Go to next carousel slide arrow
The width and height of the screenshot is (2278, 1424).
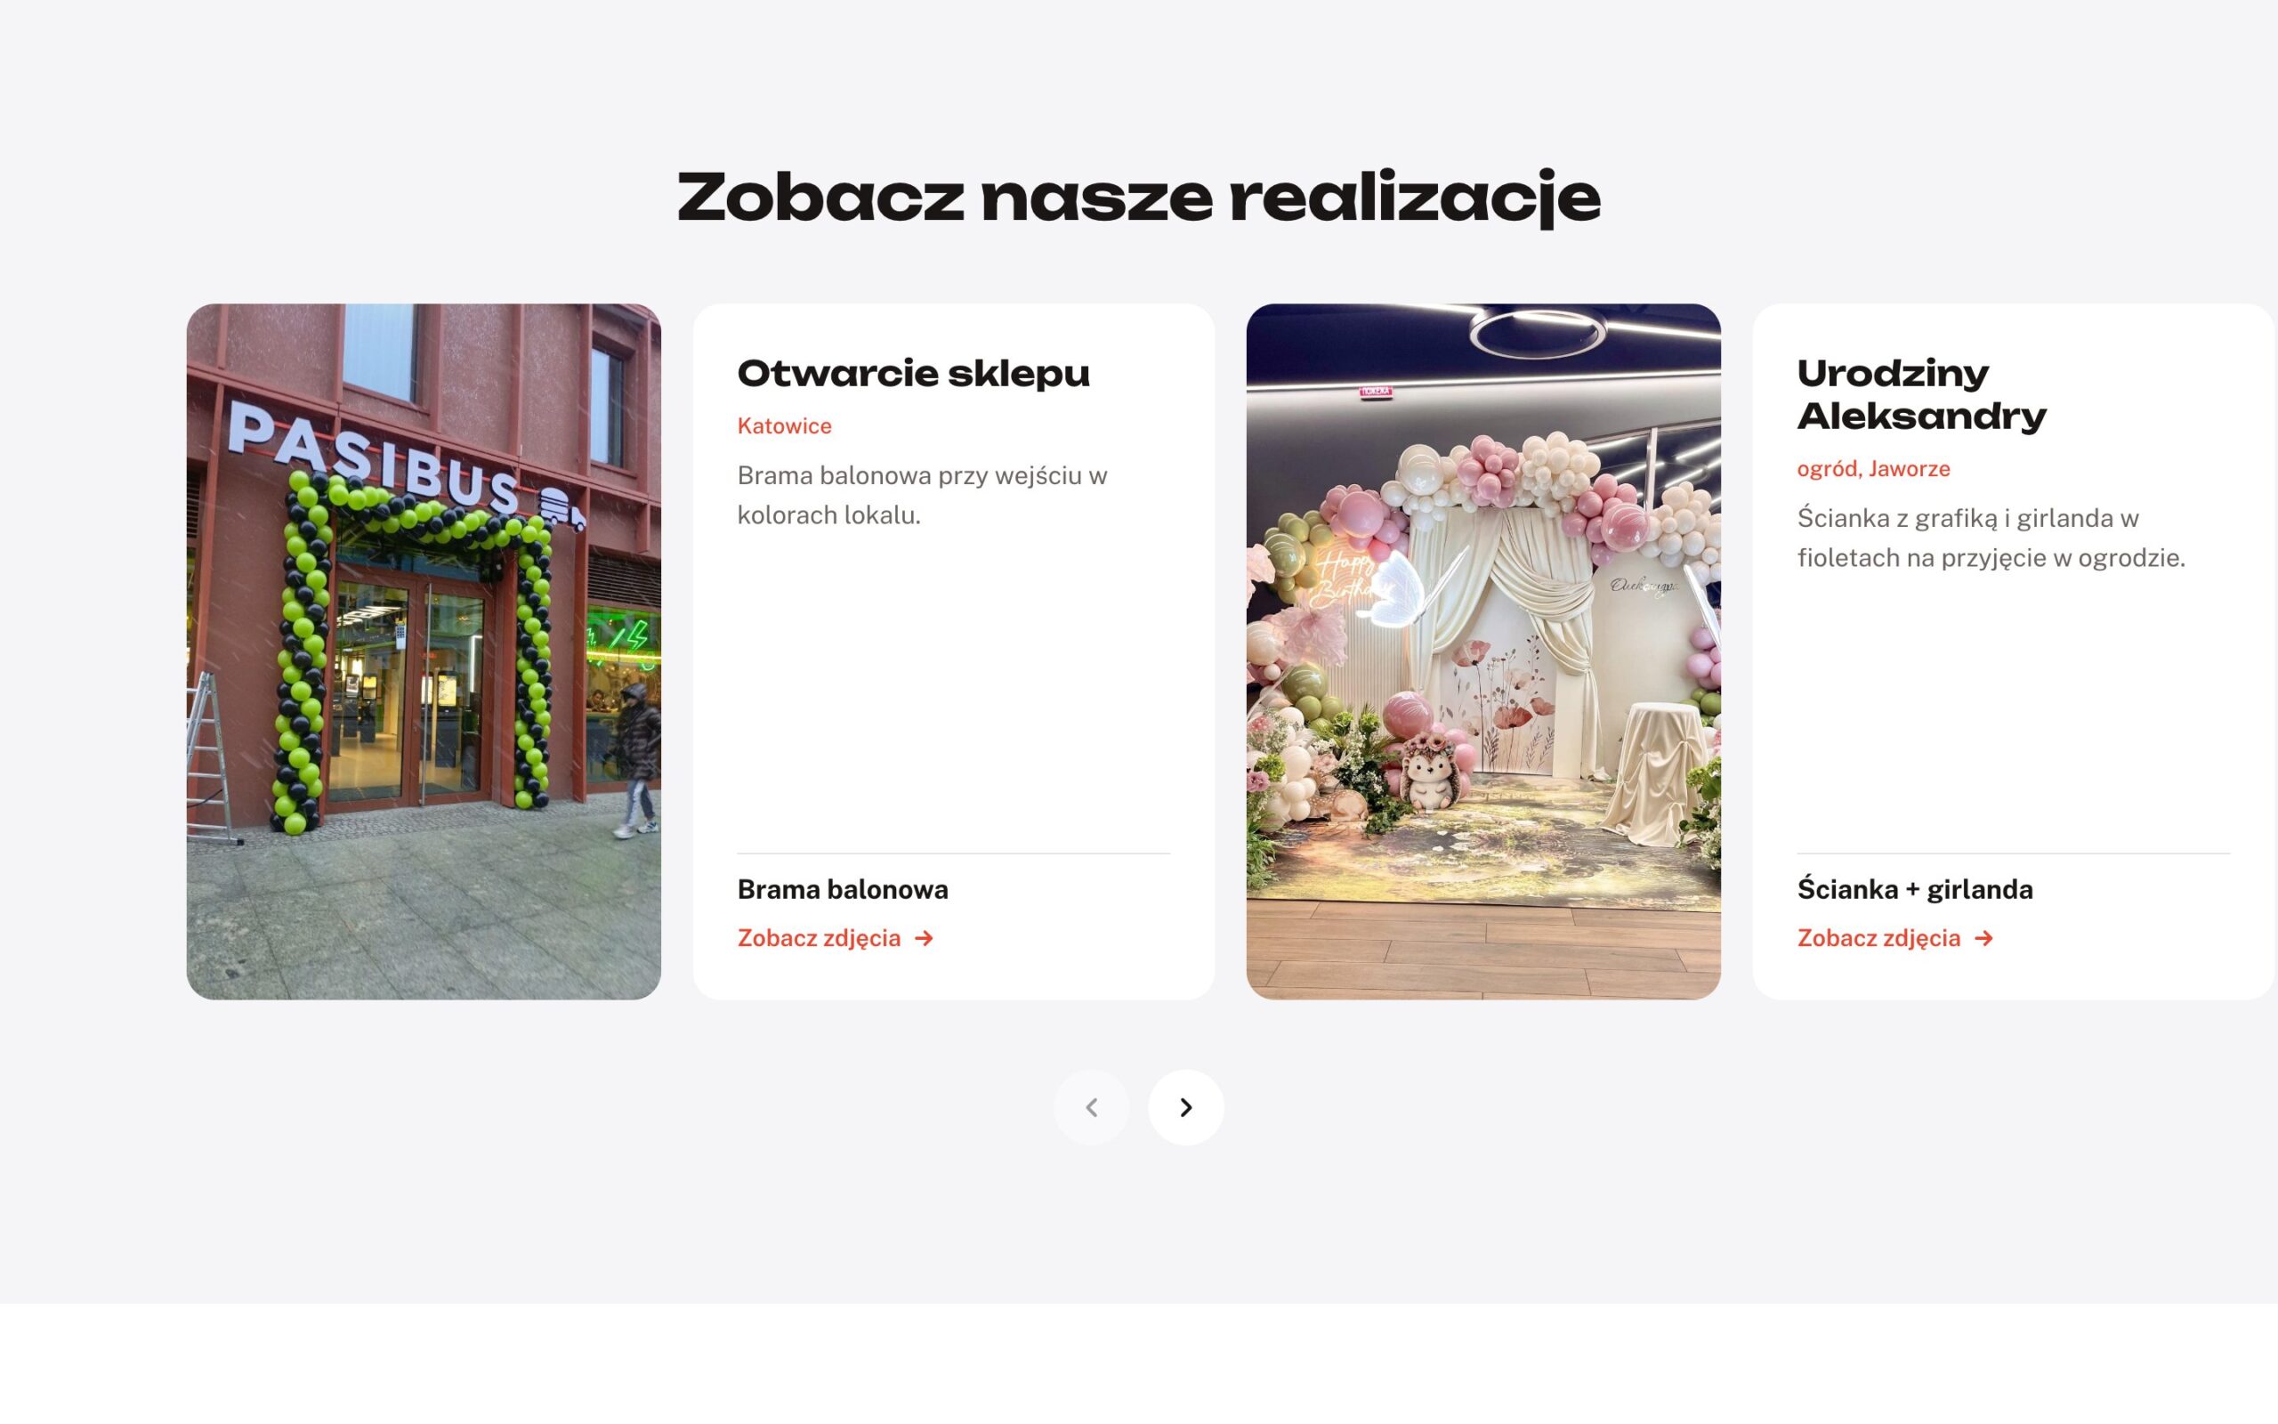1186,1106
